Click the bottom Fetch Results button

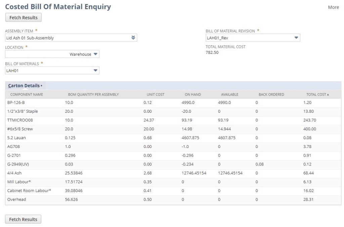23,219
